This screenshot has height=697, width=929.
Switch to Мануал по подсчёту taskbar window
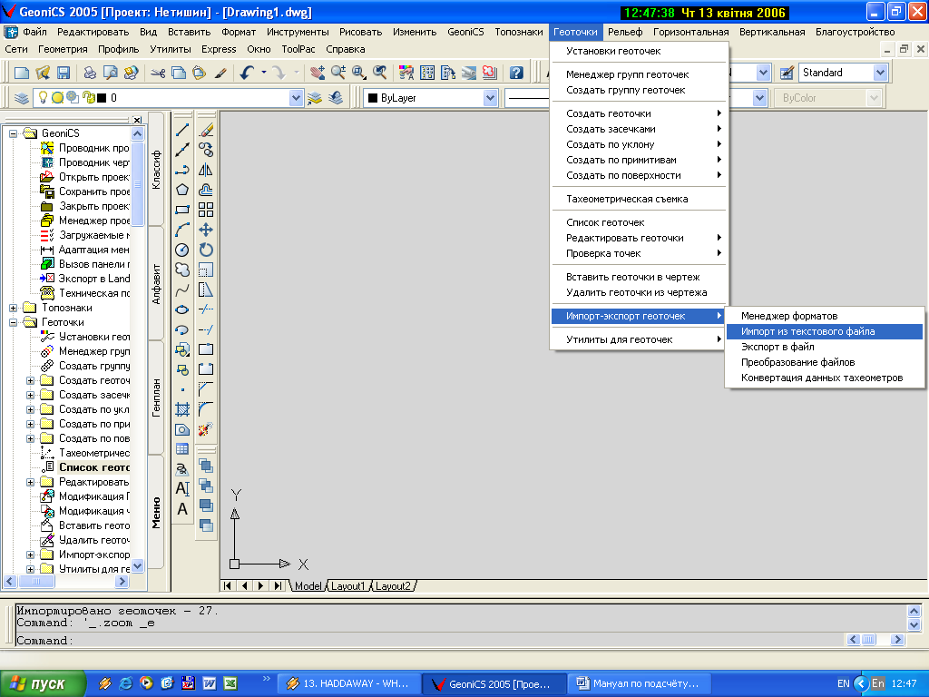tap(639, 684)
